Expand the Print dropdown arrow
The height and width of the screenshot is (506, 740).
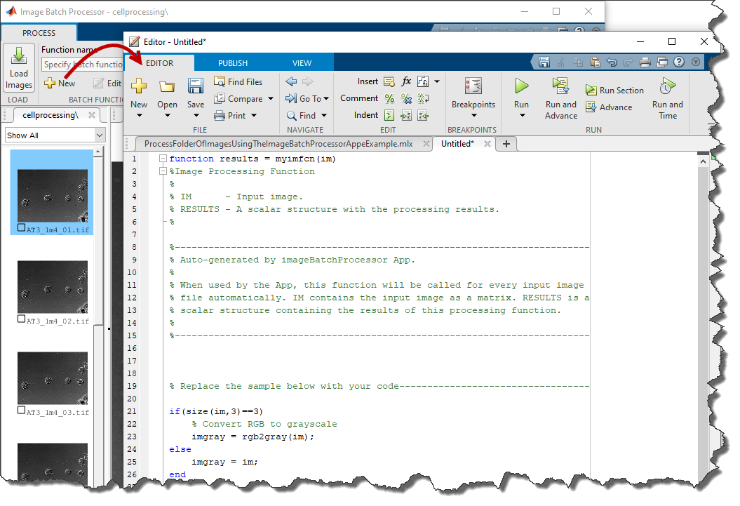(254, 116)
